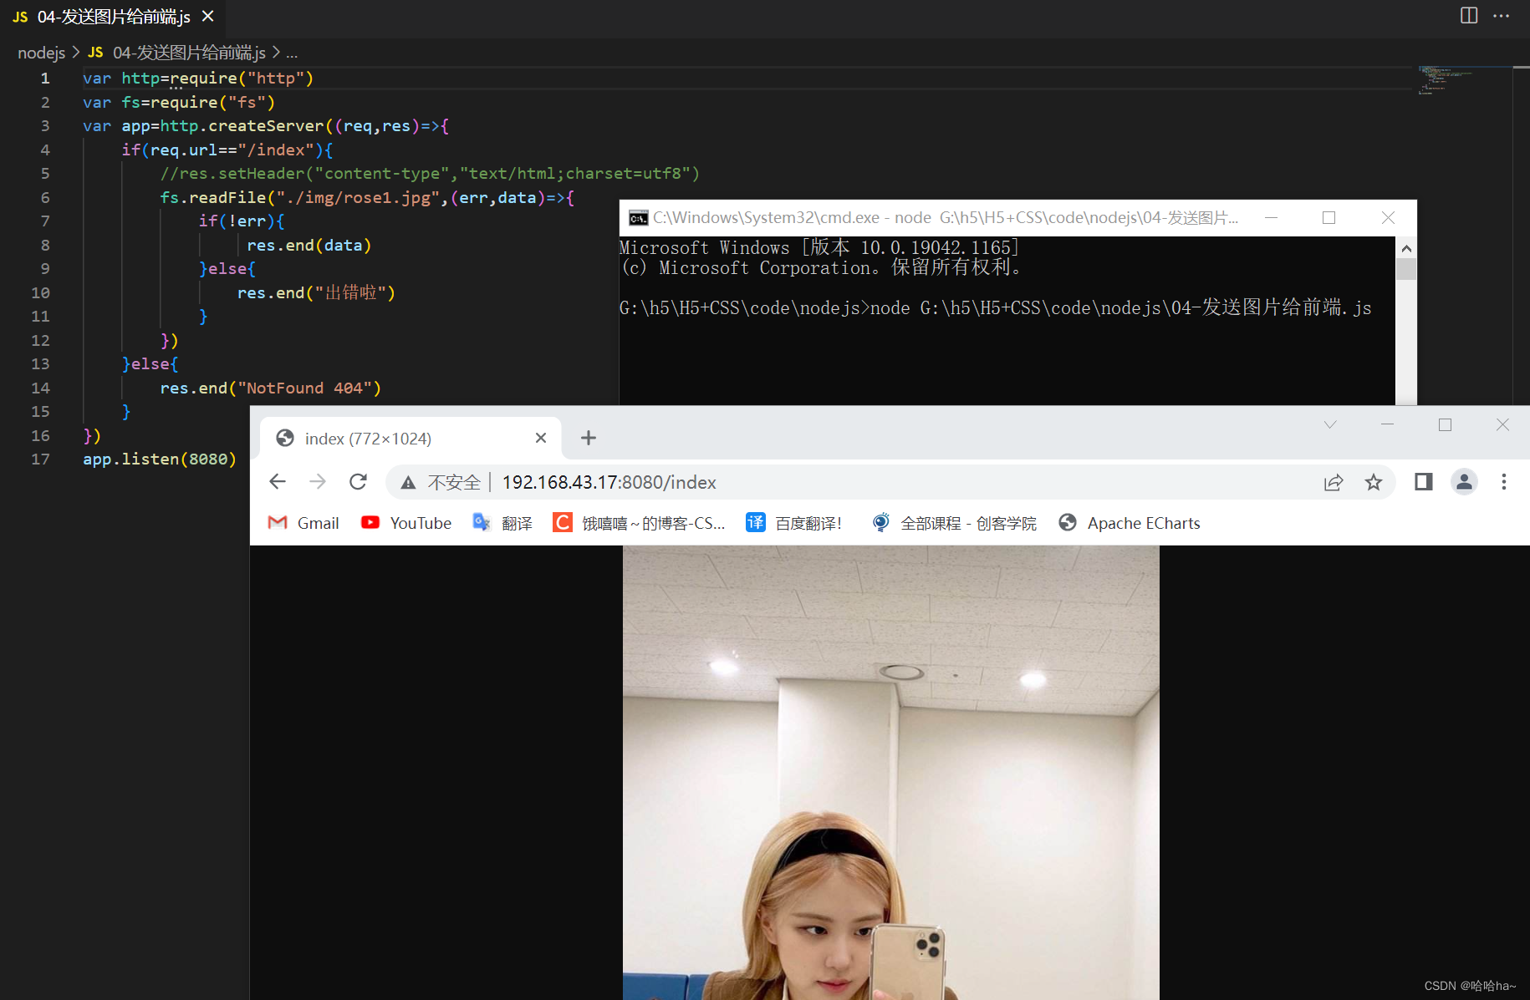1530x1000 pixels.
Task: Bookmark this page with star icon
Action: [x=1374, y=482]
